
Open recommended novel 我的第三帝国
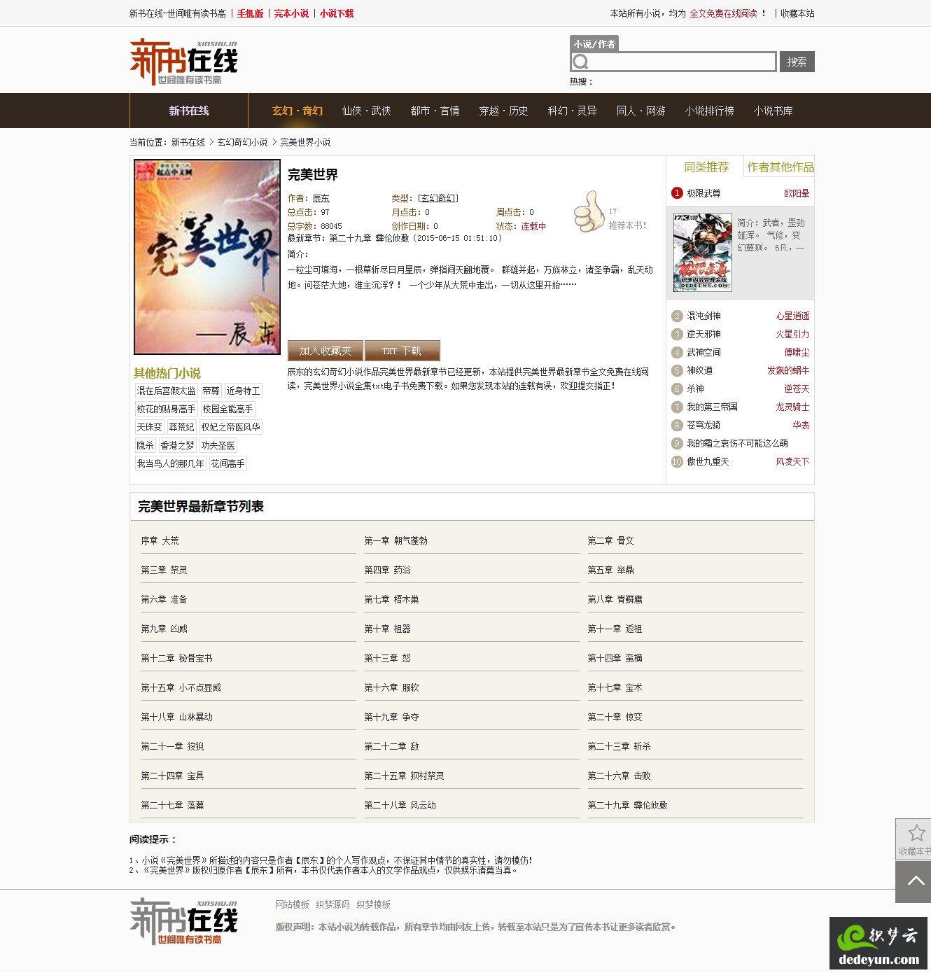click(x=712, y=407)
